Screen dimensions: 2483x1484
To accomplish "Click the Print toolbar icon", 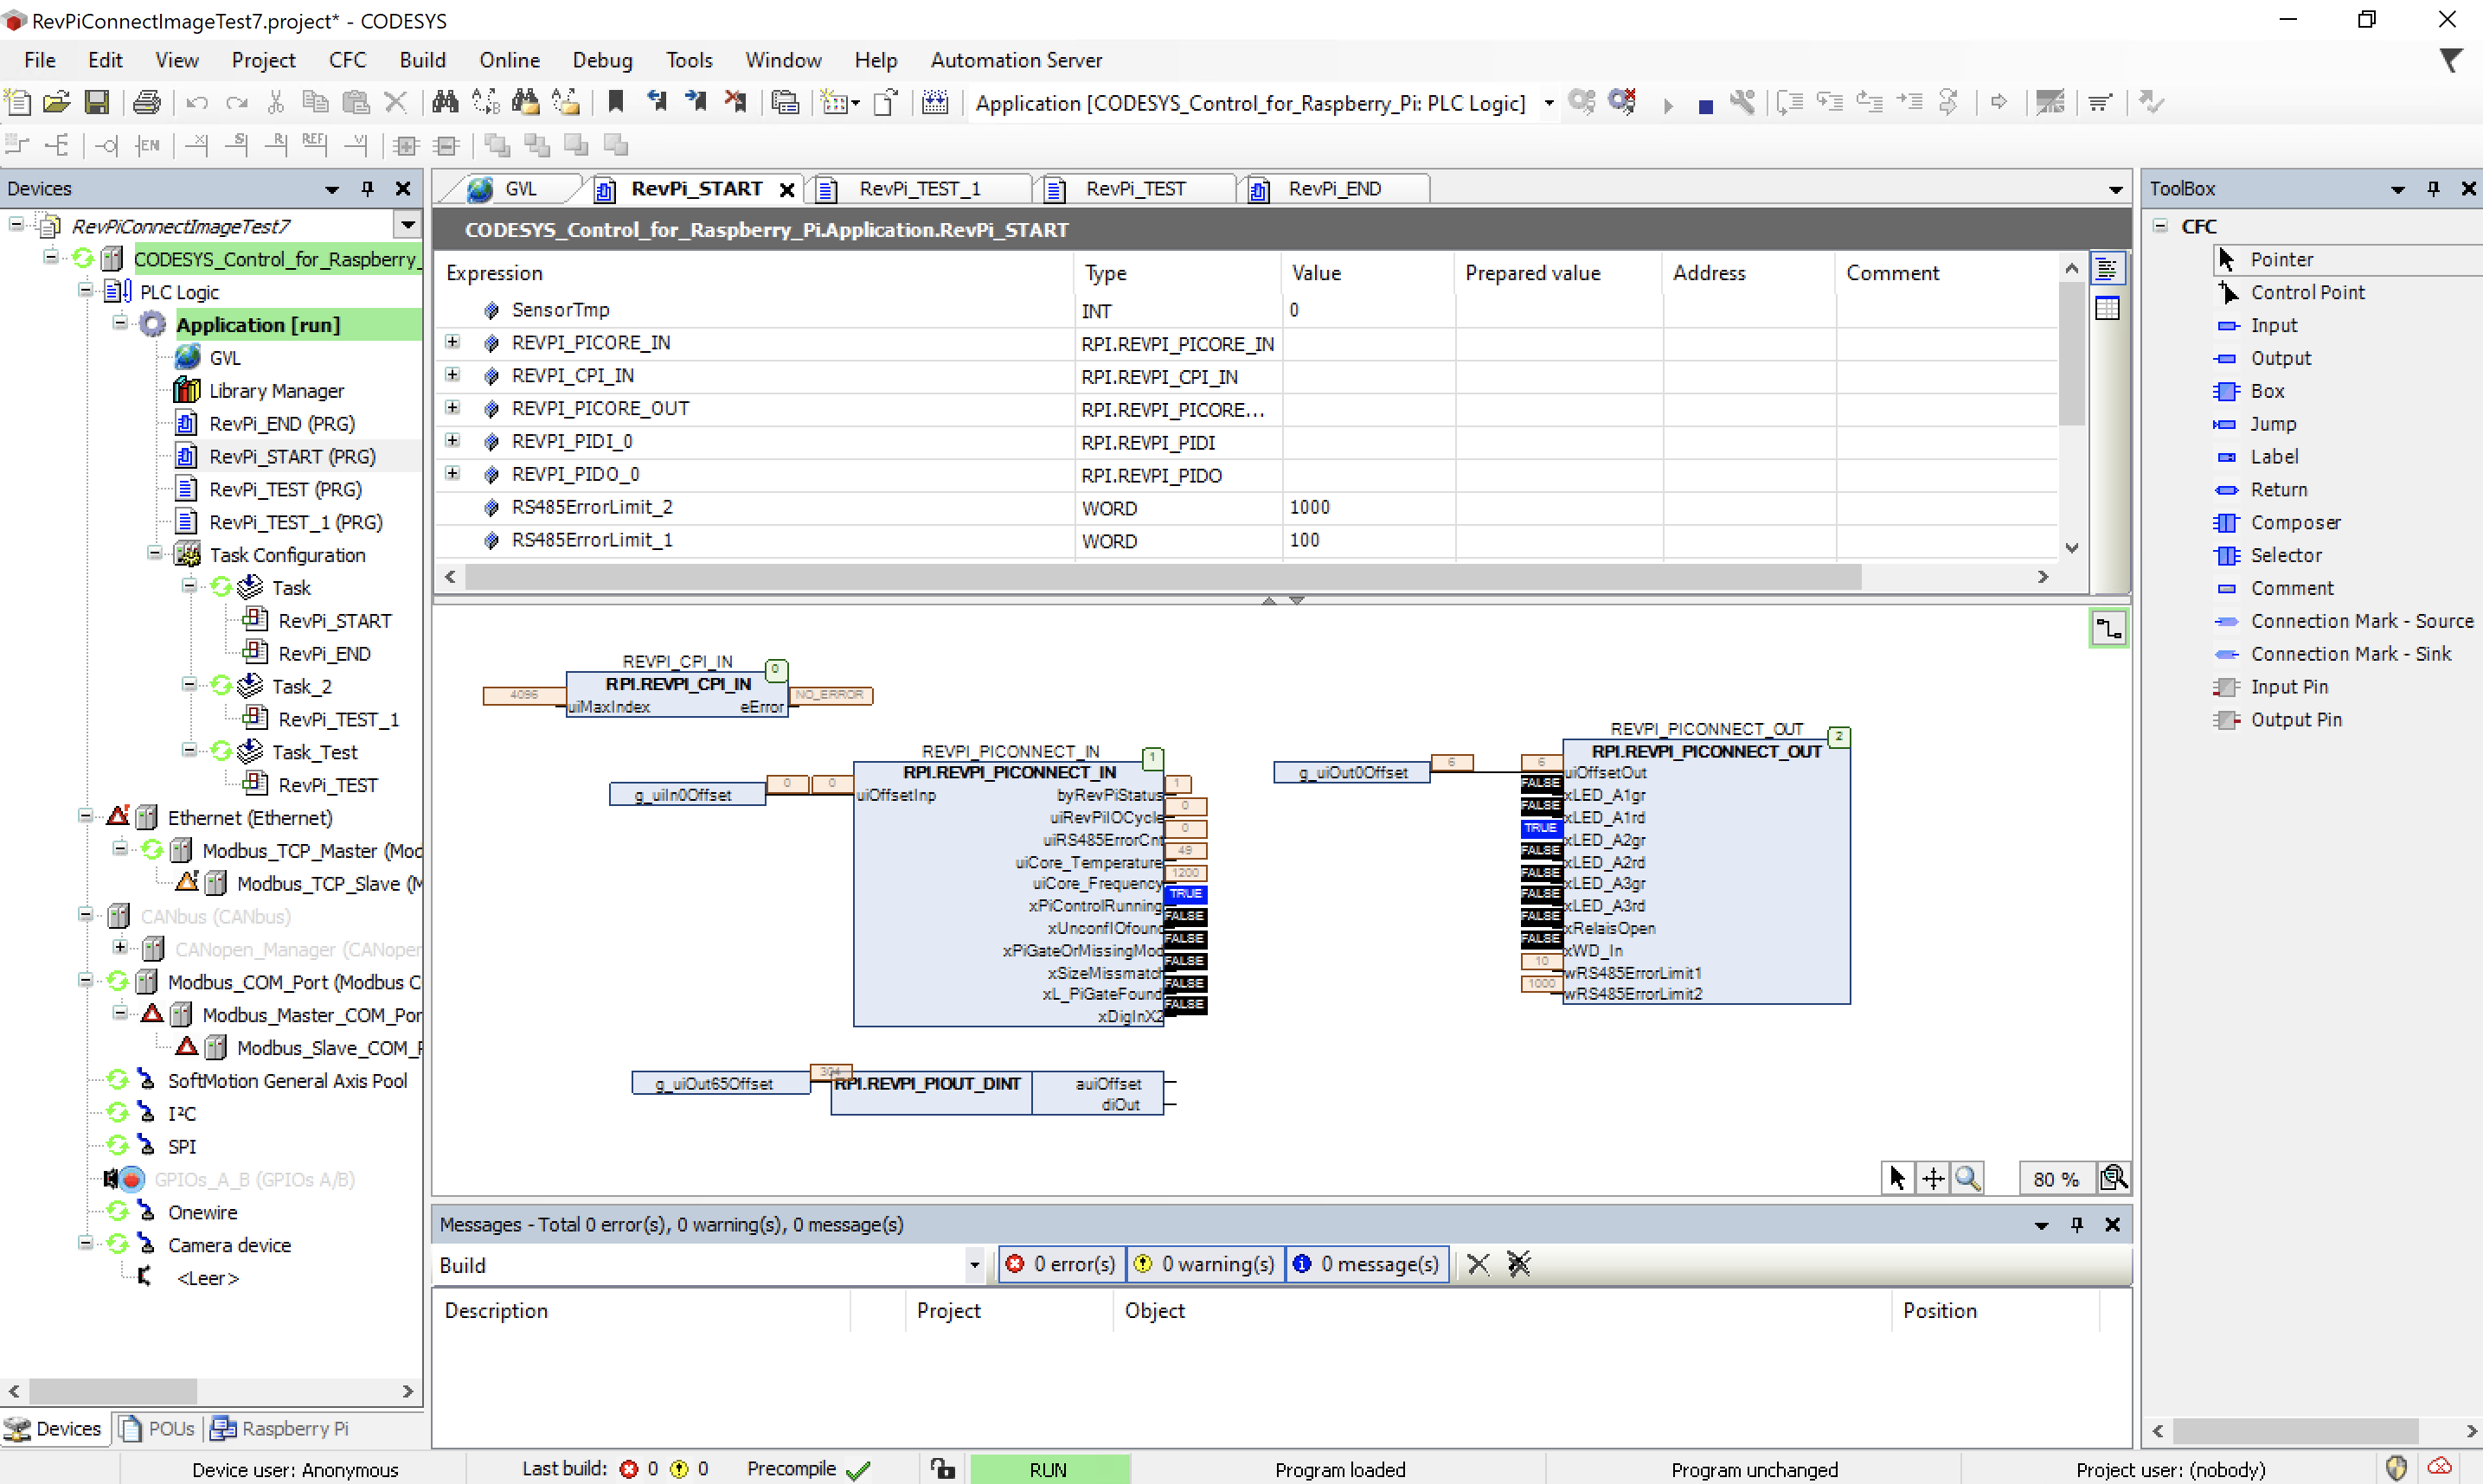I will (x=146, y=102).
